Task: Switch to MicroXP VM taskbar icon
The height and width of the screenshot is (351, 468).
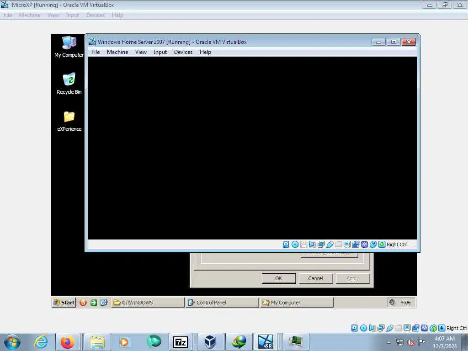Action: click(266, 342)
